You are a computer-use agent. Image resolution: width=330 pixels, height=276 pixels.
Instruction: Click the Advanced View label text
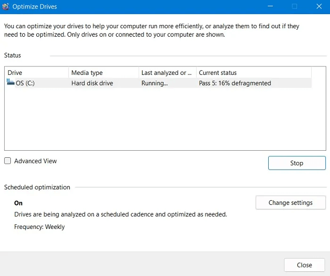(35, 161)
